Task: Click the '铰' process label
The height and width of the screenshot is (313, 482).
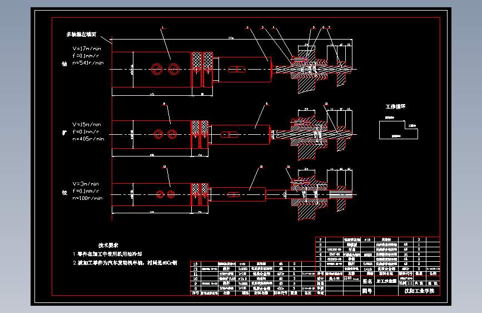Action: (64, 193)
